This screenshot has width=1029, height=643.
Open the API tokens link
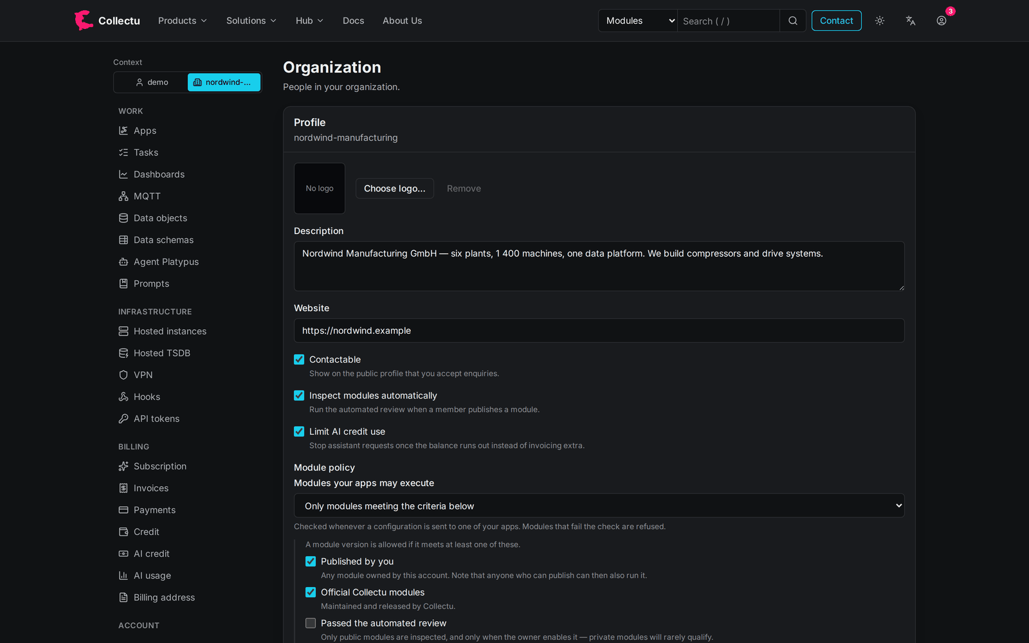pyautogui.click(x=157, y=419)
